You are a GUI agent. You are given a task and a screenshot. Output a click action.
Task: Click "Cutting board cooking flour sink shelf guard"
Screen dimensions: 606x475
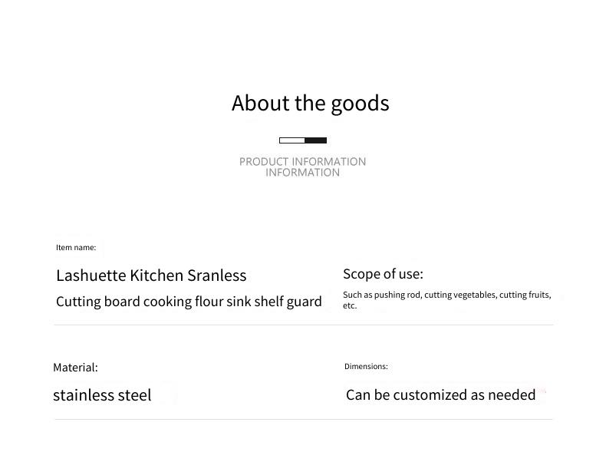click(189, 302)
